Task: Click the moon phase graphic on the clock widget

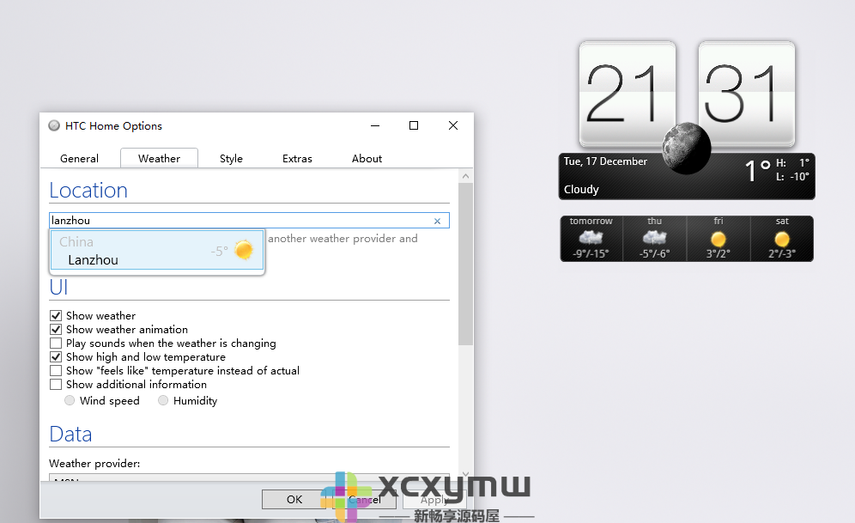Action: (684, 148)
